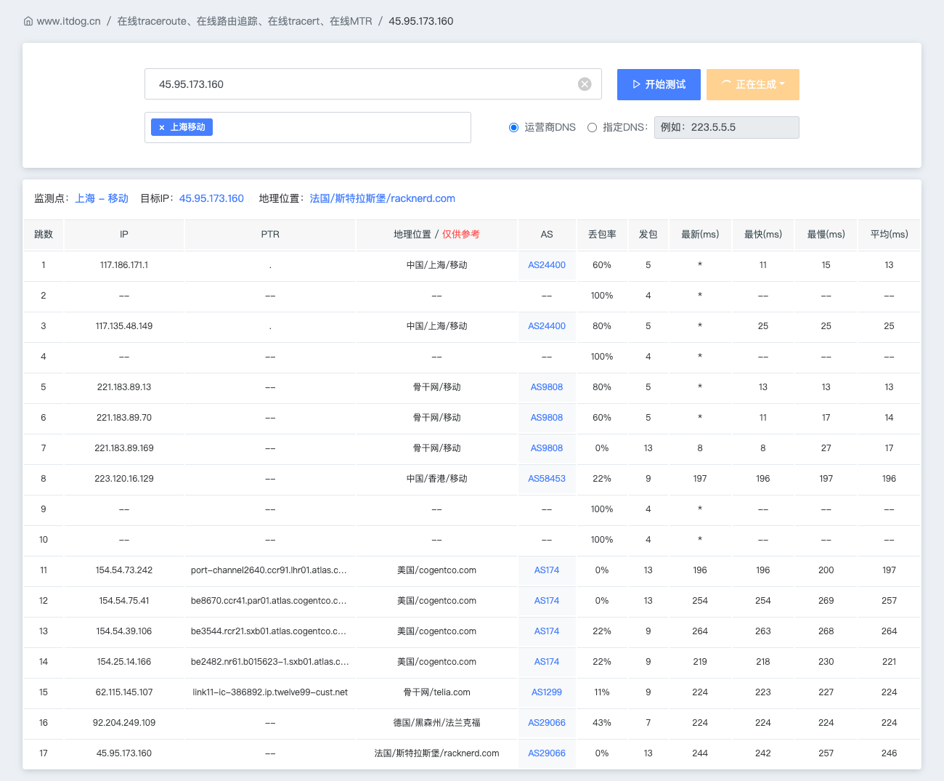Select the 指定DNS radio option
Viewport: 944px width, 781px height.
(x=592, y=127)
